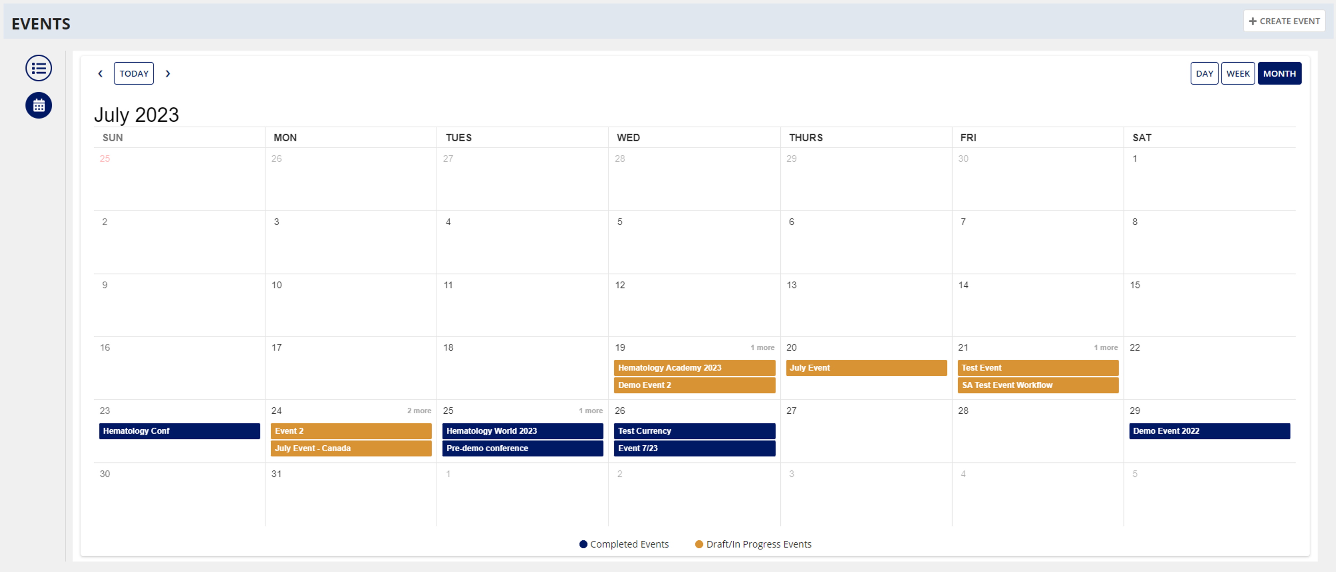Show '2 more' events on July 24

pyautogui.click(x=419, y=411)
